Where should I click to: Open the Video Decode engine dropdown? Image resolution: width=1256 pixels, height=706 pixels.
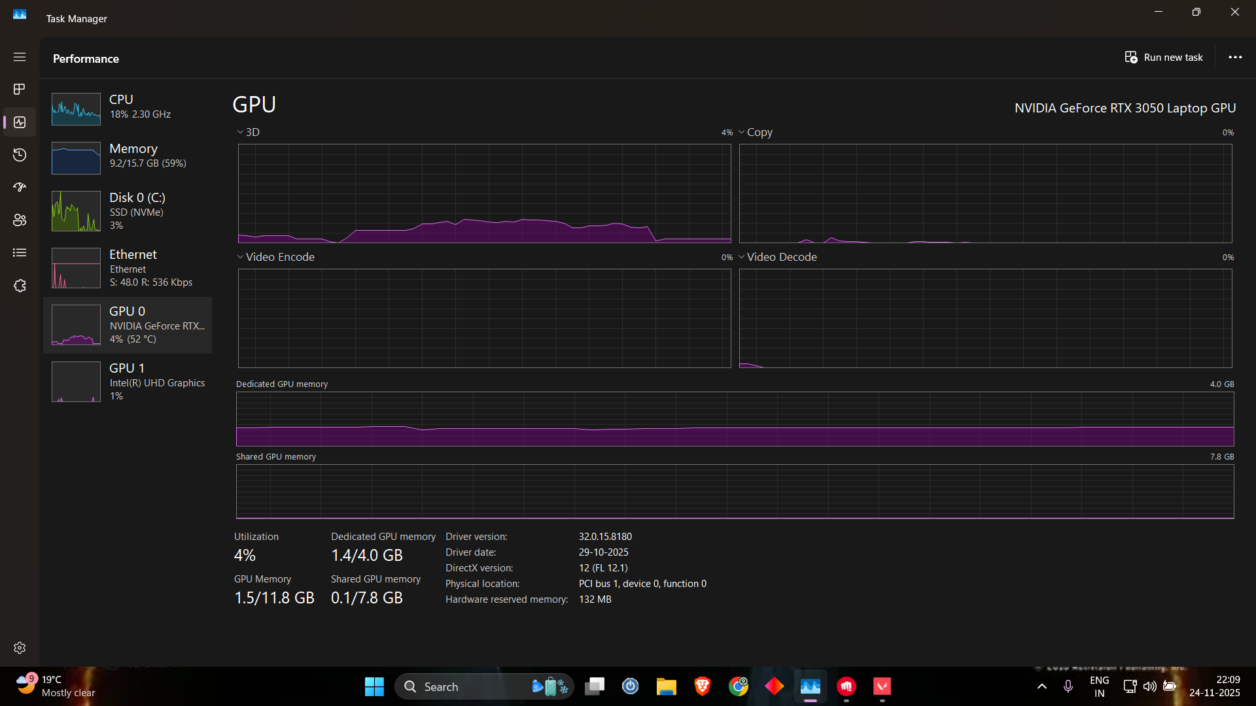coord(778,257)
